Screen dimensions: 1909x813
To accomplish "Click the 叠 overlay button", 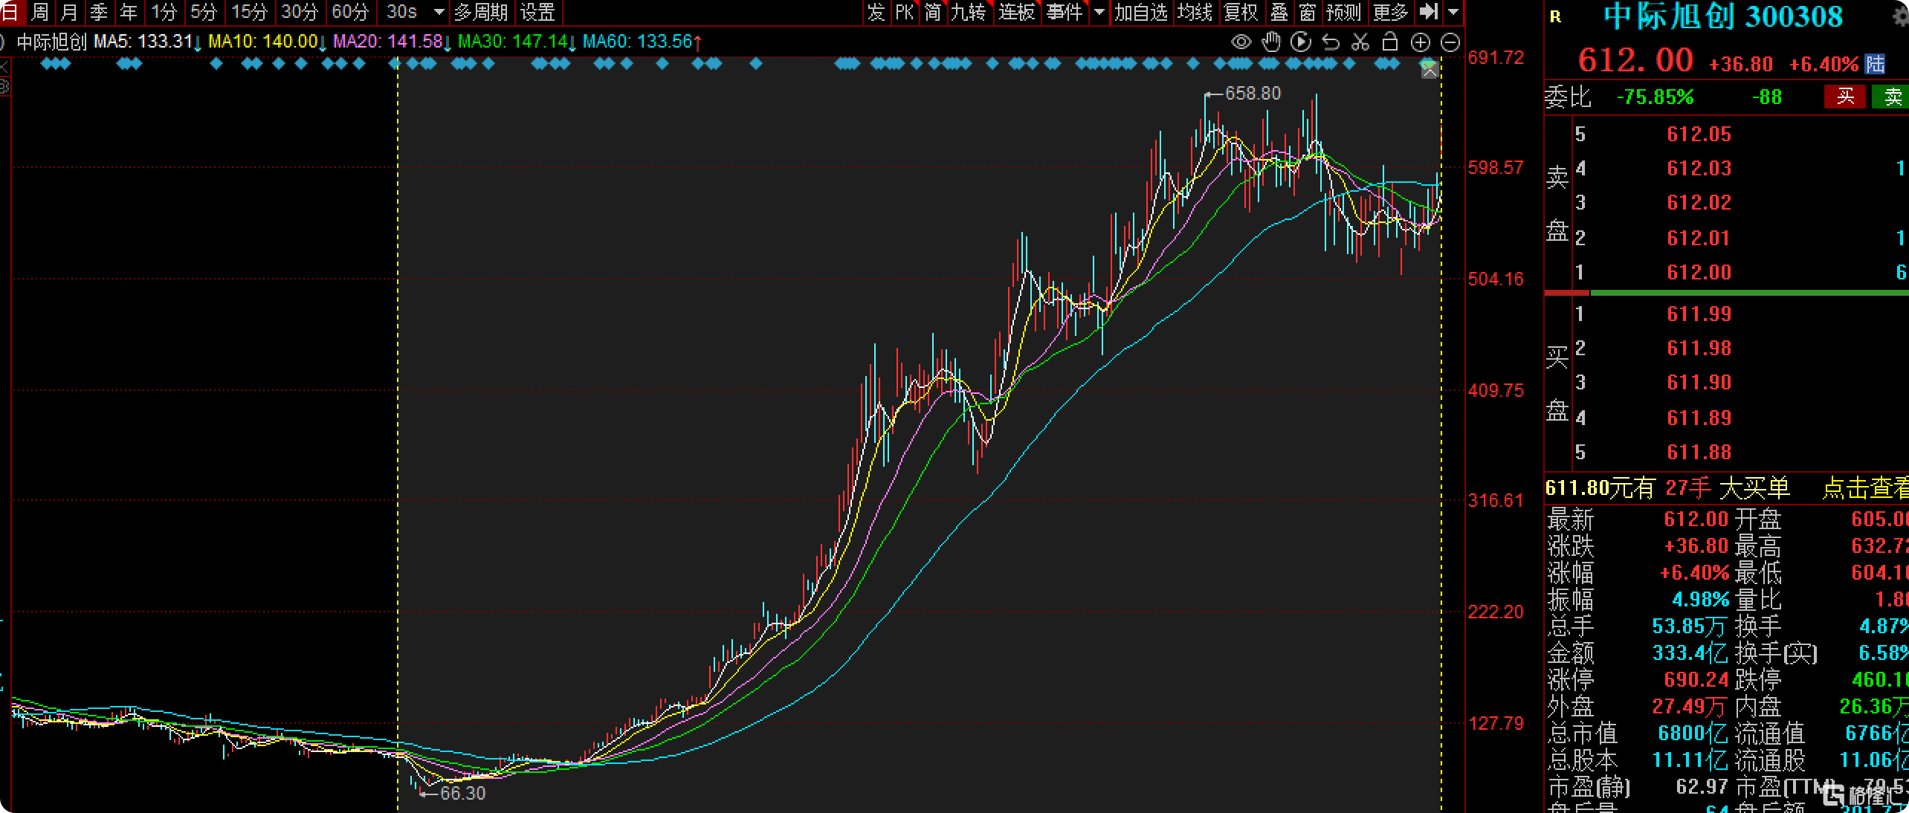I will pos(1279,12).
